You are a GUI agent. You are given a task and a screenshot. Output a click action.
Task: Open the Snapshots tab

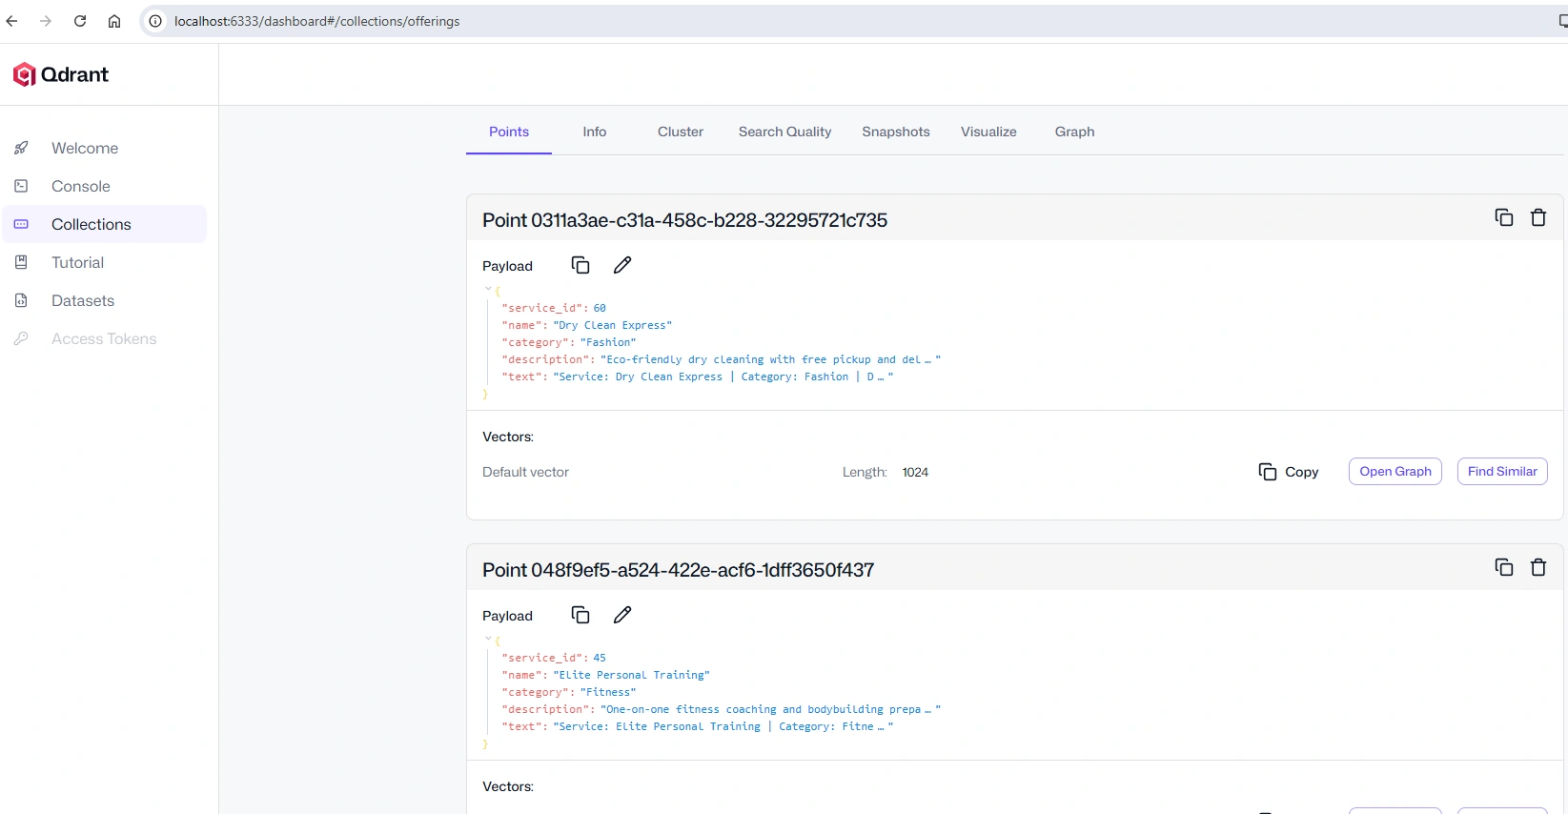click(x=896, y=132)
